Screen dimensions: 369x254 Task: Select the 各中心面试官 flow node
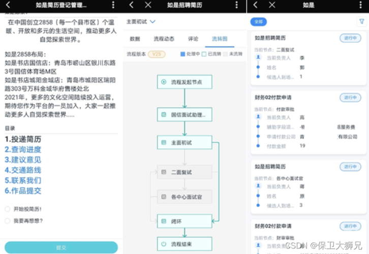coord(184,197)
